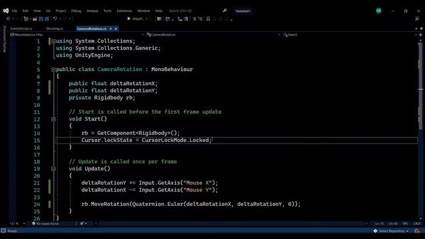Click the new item toolbar icon
This screenshot has height=239, width=425.
[x=26, y=19]
